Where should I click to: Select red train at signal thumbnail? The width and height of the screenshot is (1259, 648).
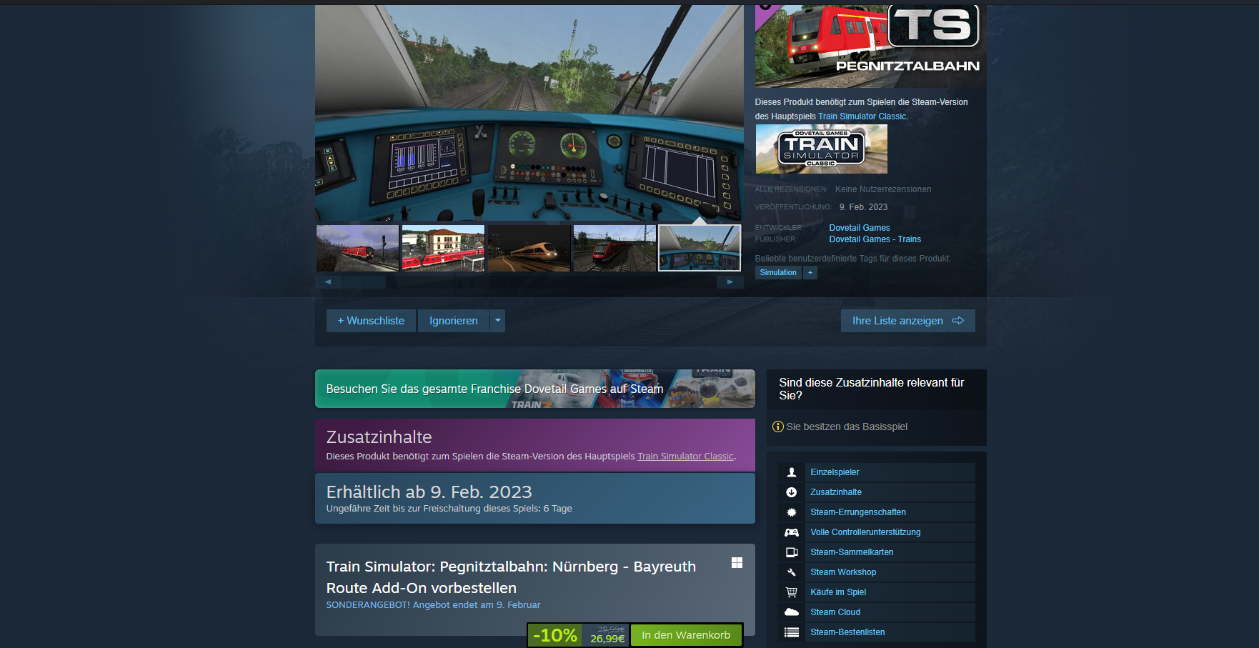[x=357, y=248]
